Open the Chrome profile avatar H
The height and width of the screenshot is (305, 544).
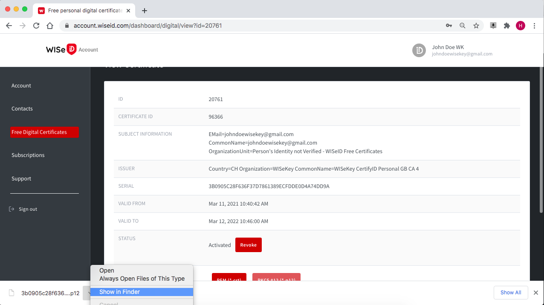tap(521, 26)
